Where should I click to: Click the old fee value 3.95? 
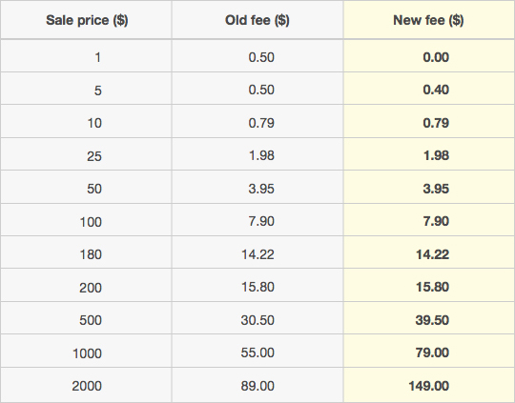tap(261, 189)
